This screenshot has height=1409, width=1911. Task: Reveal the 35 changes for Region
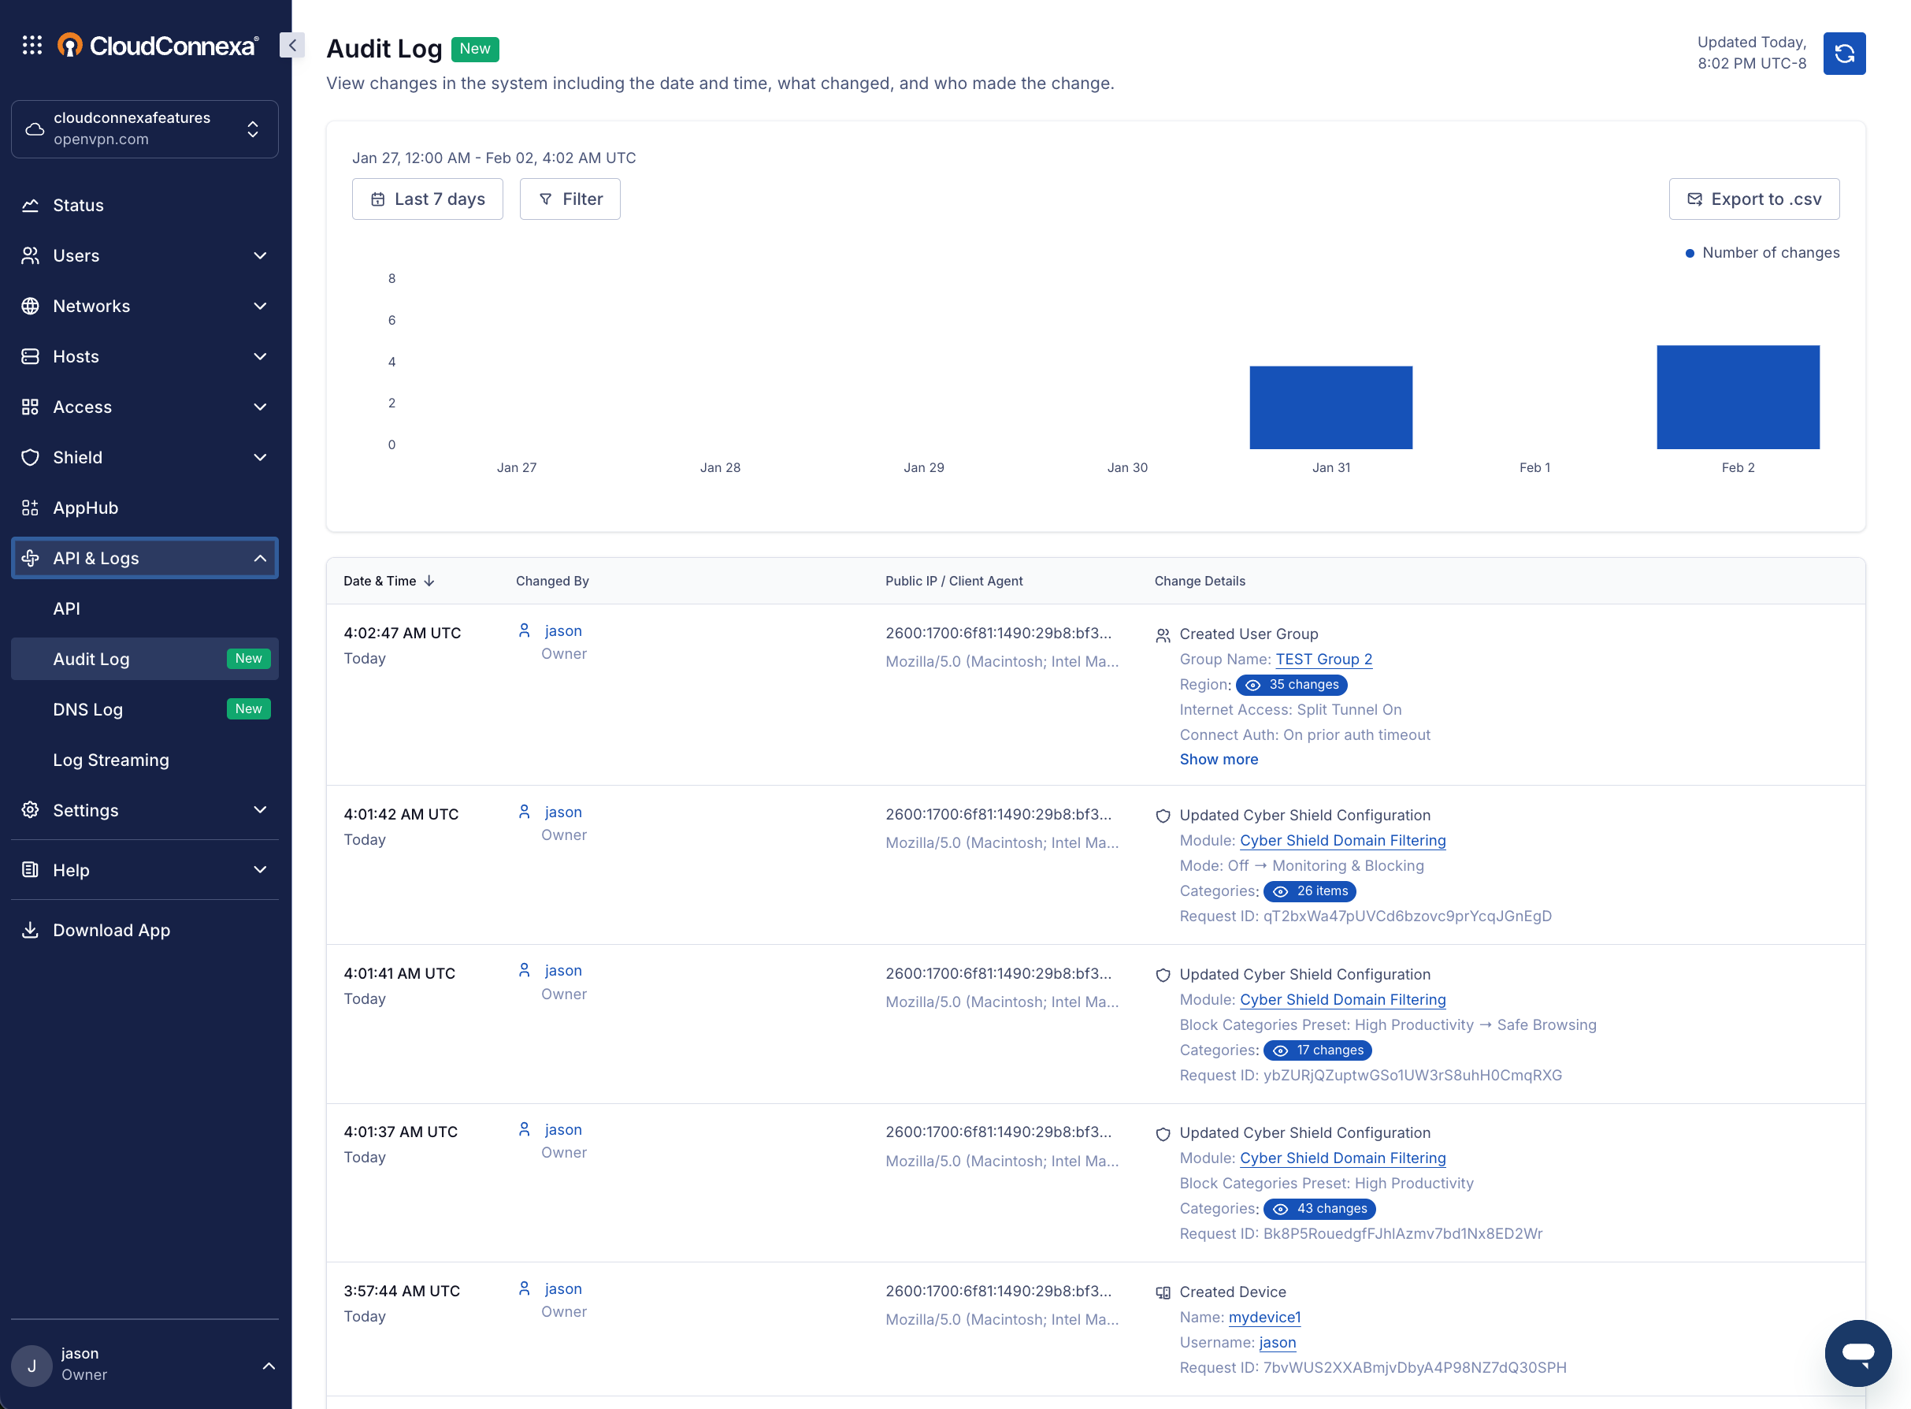(1291, 684)
